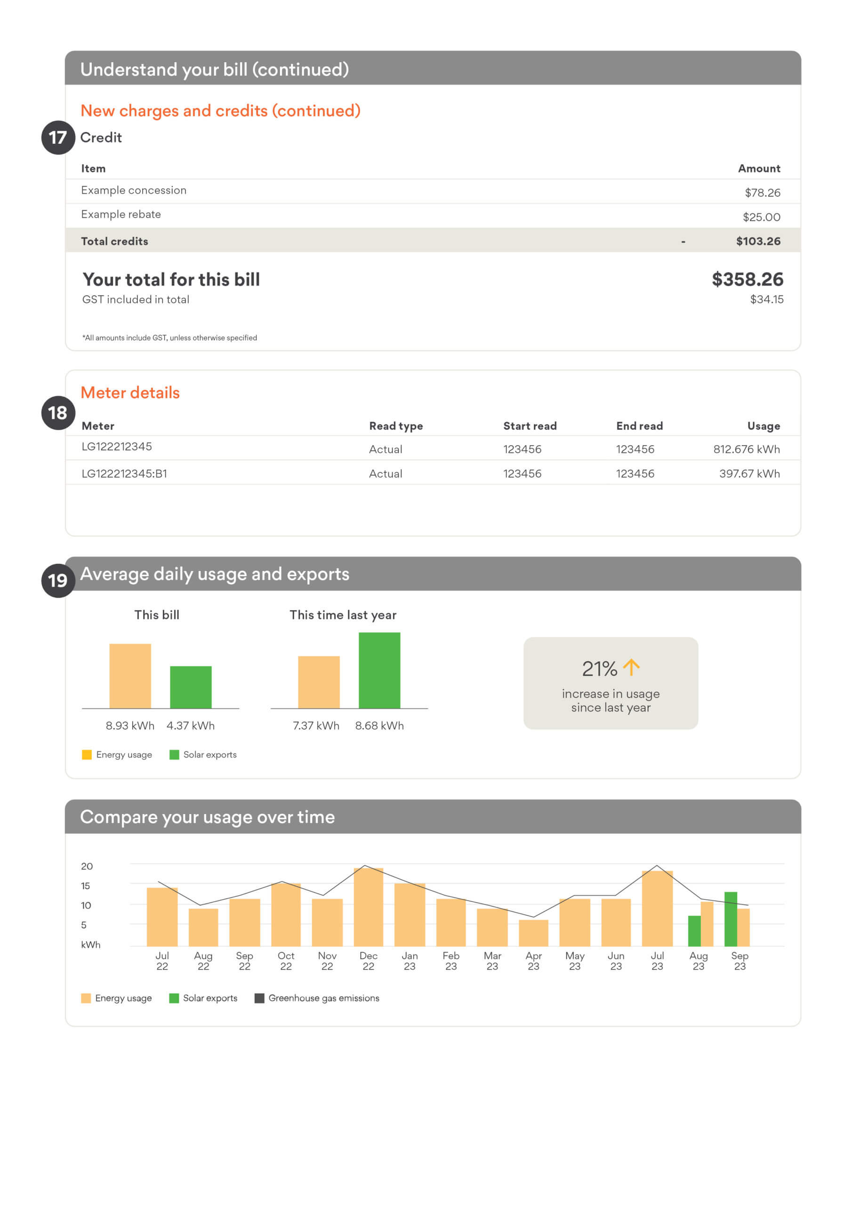
Task: Select the Total credits row
Action: (433, 241)
